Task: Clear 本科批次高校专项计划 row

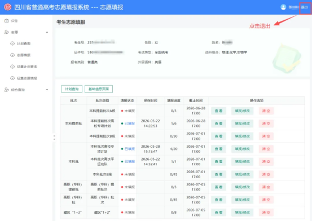Action: [266, 149]
